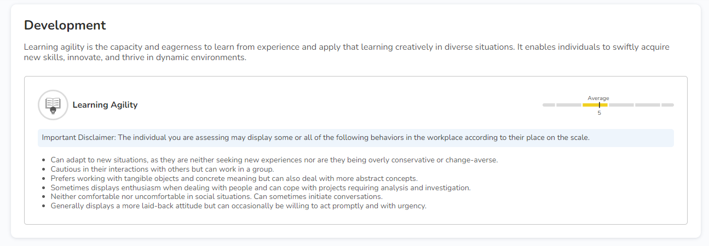Click the black marker on the score scale
This screenshot has width=709, height=246.
coord(599,104)
